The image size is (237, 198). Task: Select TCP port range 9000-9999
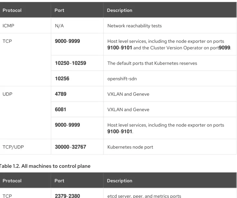coord(67,41)
